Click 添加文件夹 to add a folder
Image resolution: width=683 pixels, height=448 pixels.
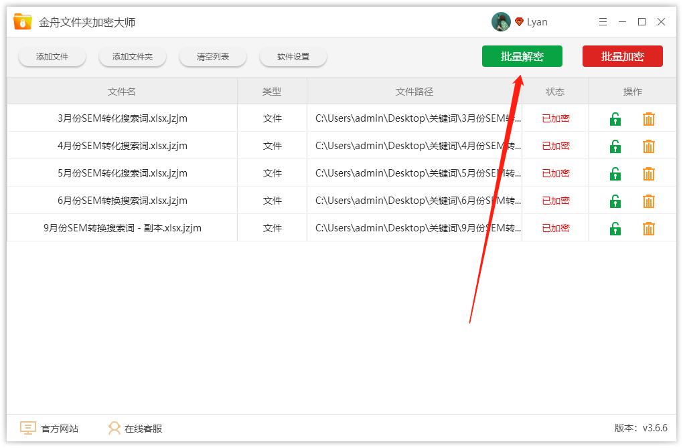(132, 56)
